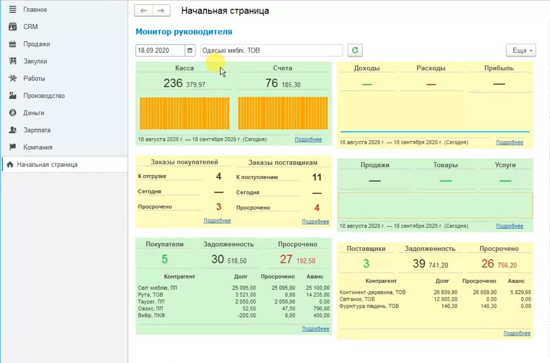Open the Продажи section
Screen dimensions: 550x363
click(x=37, y=44)
